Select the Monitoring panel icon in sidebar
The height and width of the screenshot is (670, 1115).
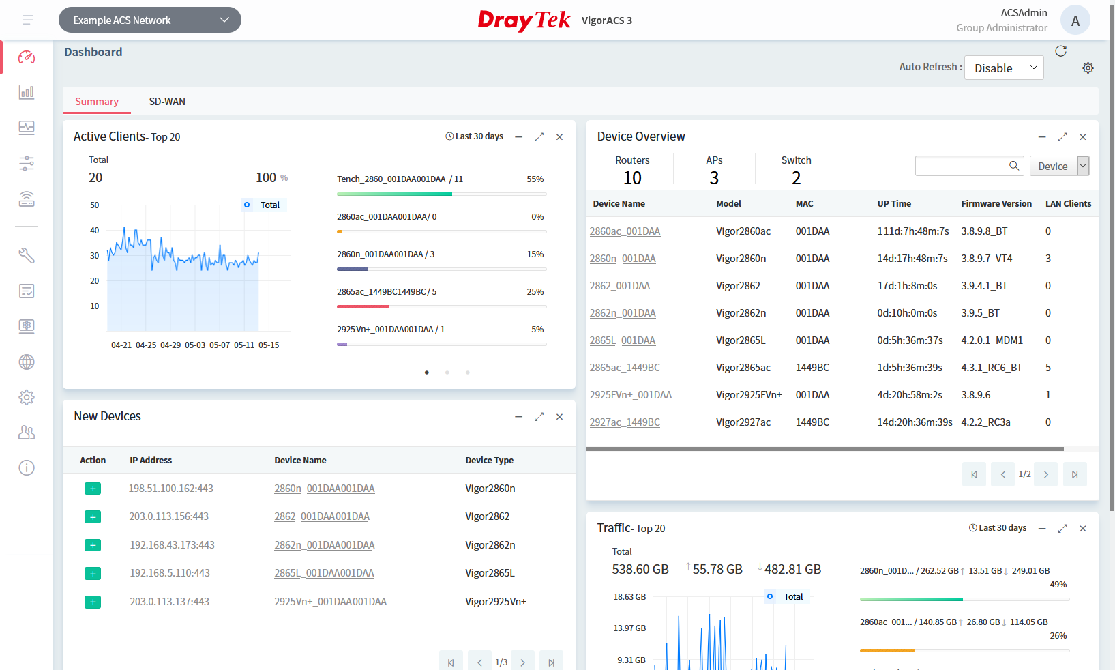(26, 128)
